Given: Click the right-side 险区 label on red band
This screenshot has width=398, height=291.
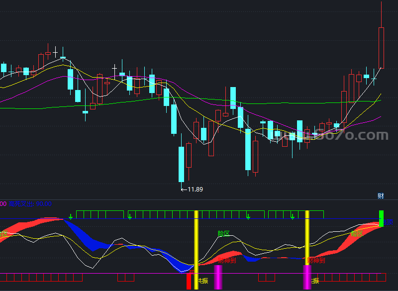Looking at the screenshot, I should (357, 234).
